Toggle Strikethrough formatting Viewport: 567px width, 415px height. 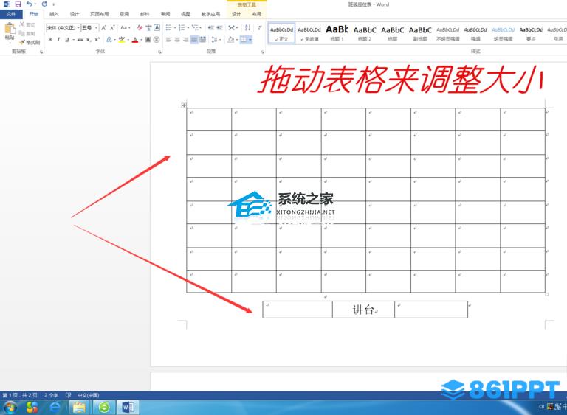(80, 40)
